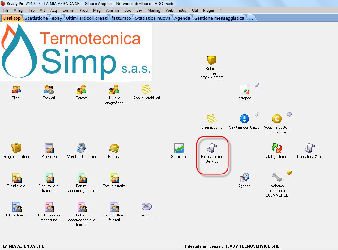Open Cataloghi fornitori icon
The image size is (338, 250).
point(277,148)
